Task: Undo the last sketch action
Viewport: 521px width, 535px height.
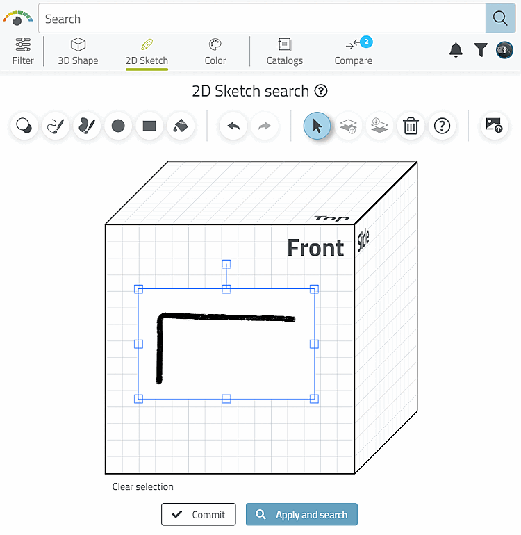Action: (x=233, y=126)
